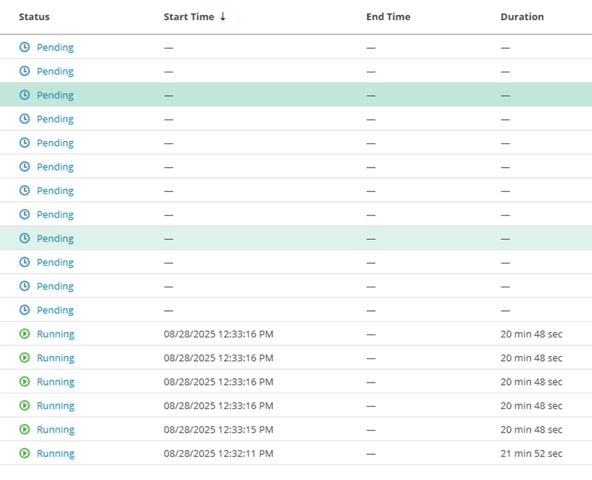Screen dimensions: 592x480
Task: Click the clock icon in the darker highlighted Pending row
Action: [24, 95]
